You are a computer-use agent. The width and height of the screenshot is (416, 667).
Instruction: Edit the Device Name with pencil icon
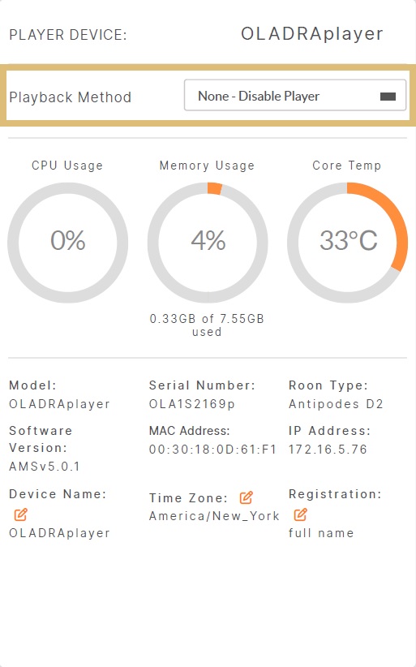click(x=20, y=514)
